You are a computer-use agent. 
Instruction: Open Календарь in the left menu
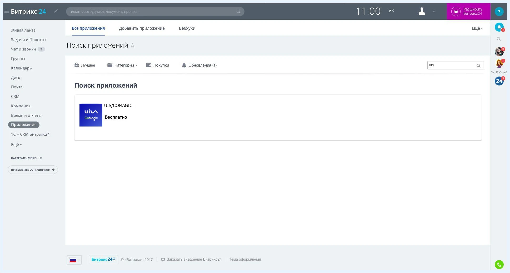(21, 68)
